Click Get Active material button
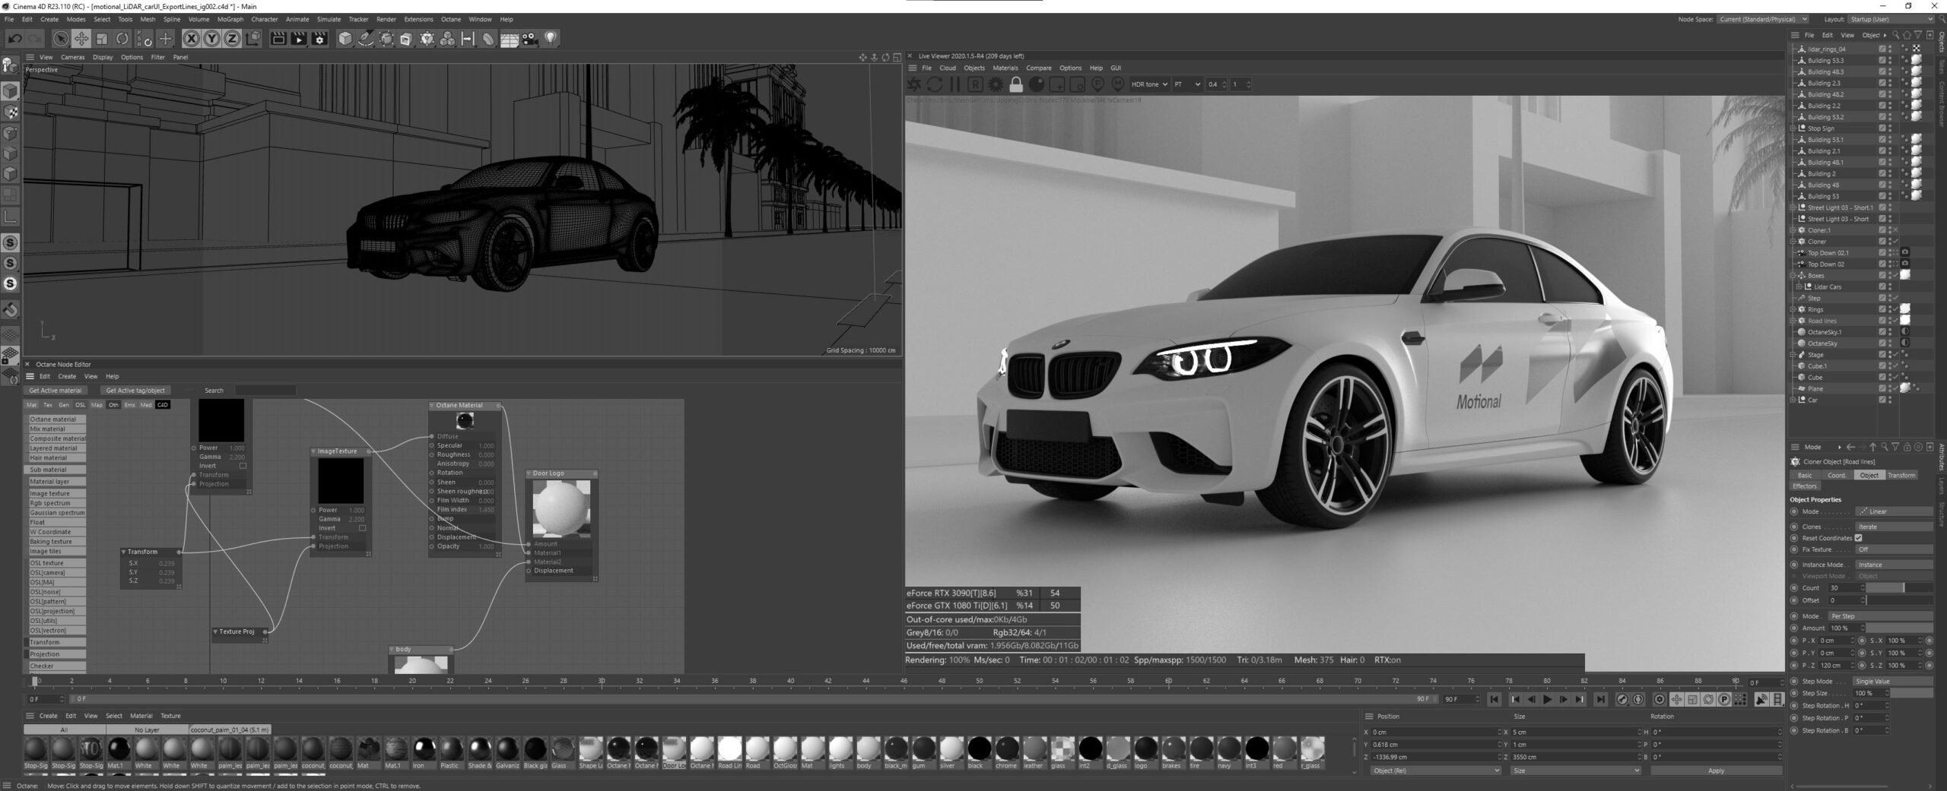The width and height of the screenshot is (1947, 791). click(56, 391)
